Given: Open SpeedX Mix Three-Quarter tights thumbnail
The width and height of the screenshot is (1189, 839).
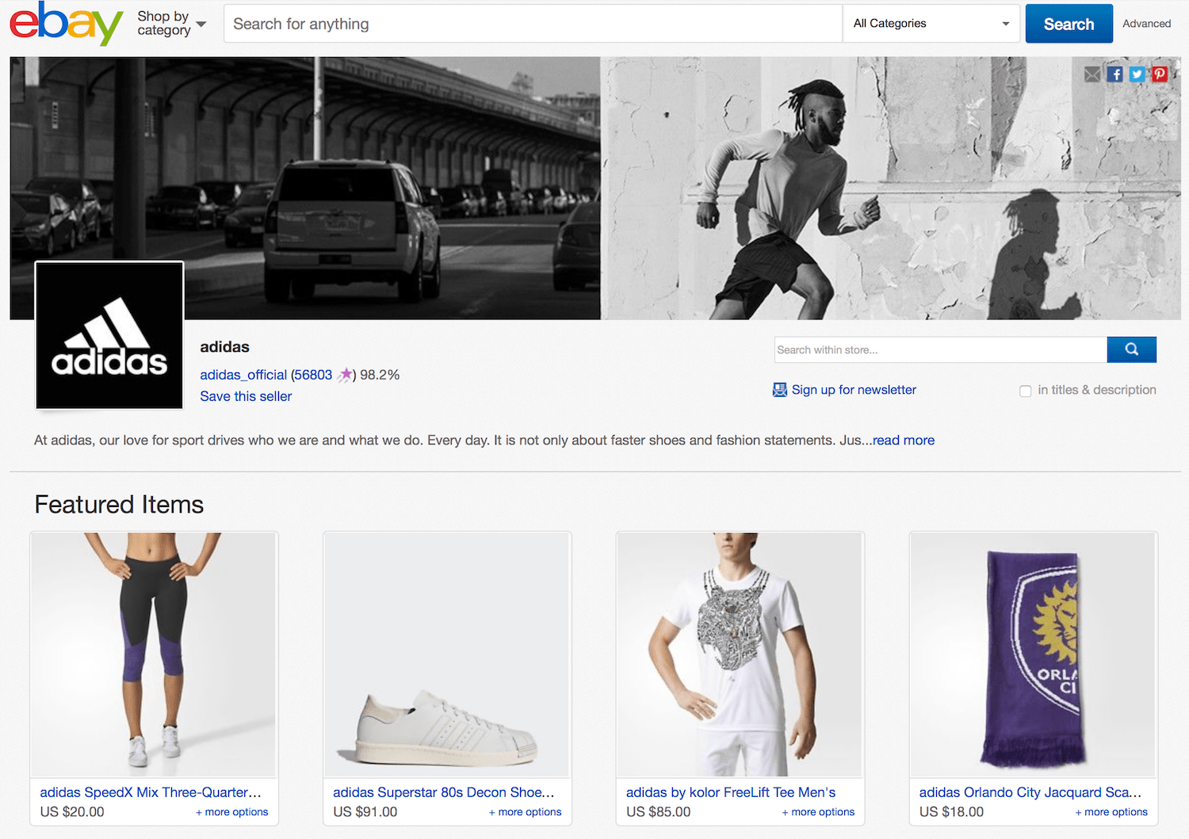Looking at the screenshot, I should click(154, 654).
